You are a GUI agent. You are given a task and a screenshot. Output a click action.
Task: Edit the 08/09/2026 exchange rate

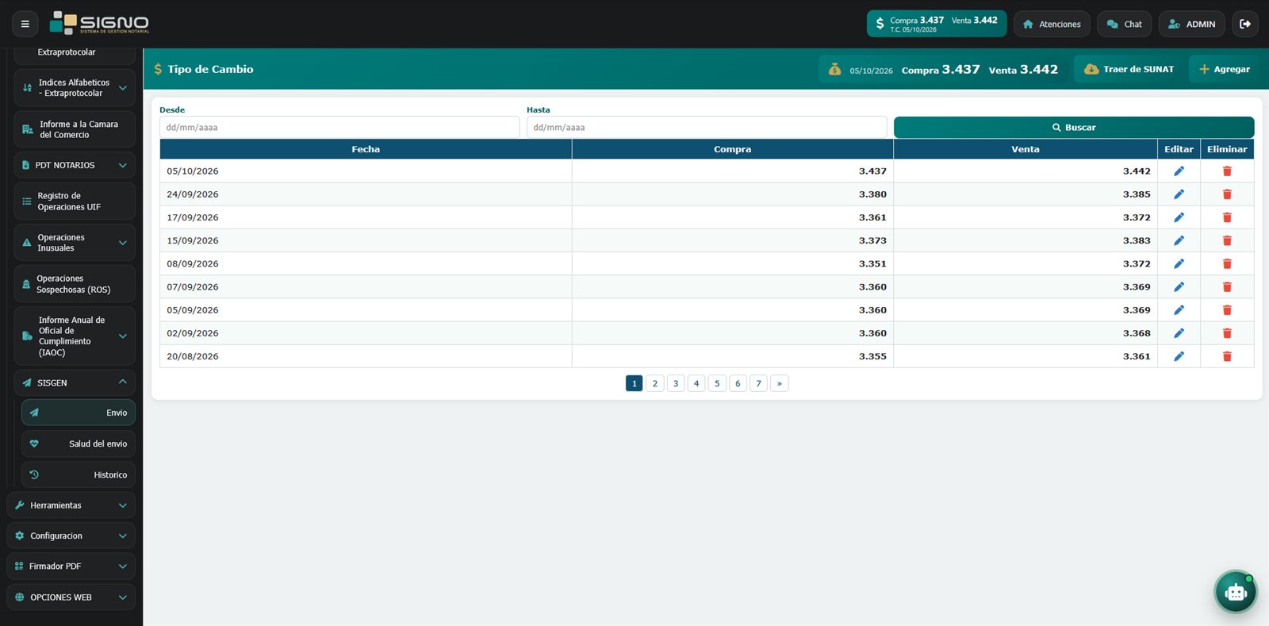tap(1179, 263)
